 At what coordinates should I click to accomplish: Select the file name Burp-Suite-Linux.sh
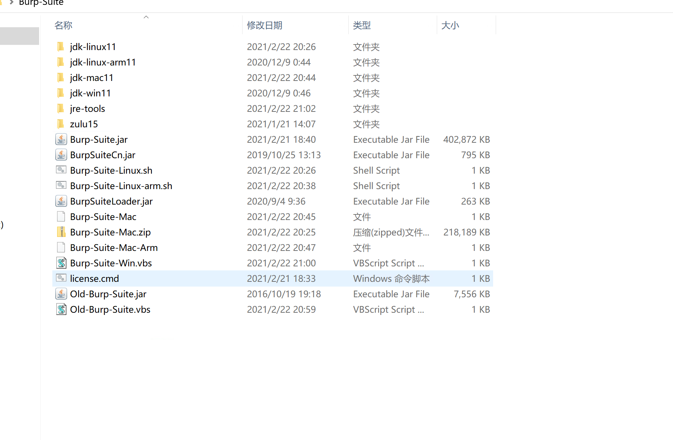pyautogui.click(x=111, y=170)
